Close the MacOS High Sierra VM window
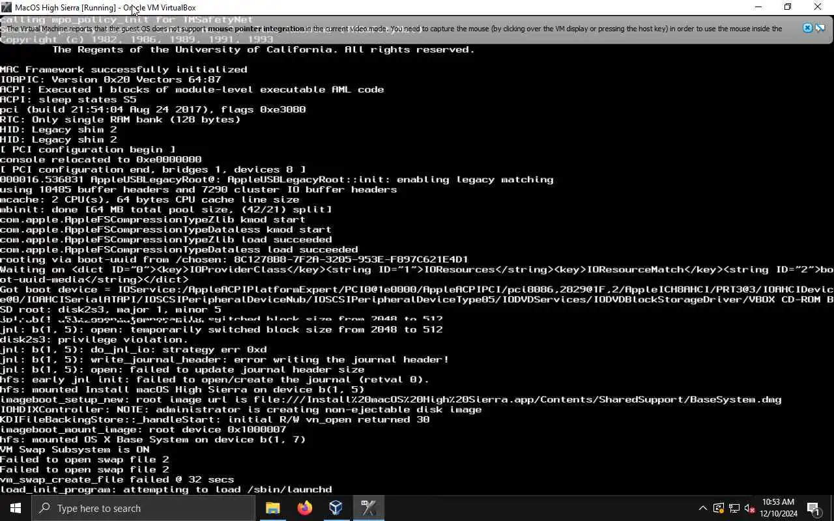 point(818,7)
